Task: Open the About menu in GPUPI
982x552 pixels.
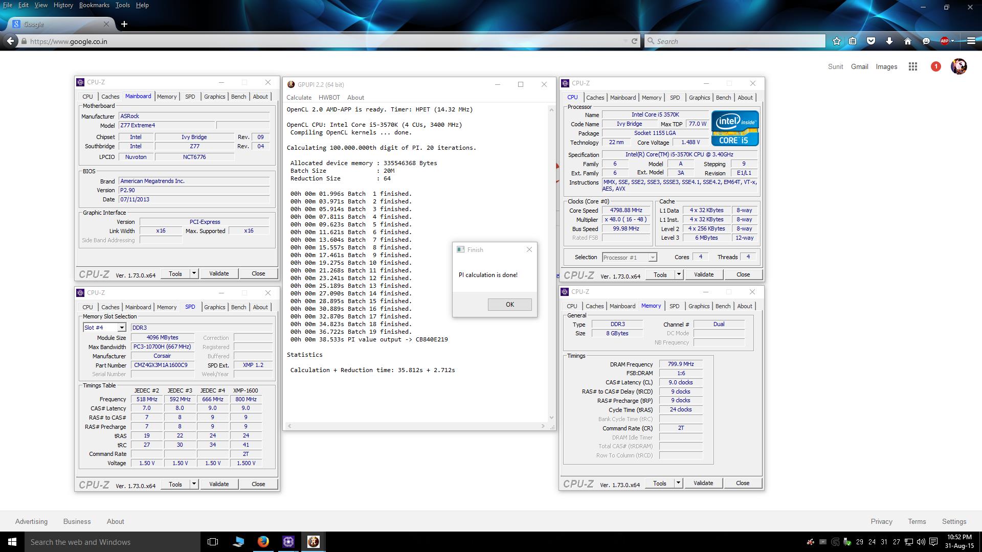Action: pyautogui.click(x=355, y=97)
